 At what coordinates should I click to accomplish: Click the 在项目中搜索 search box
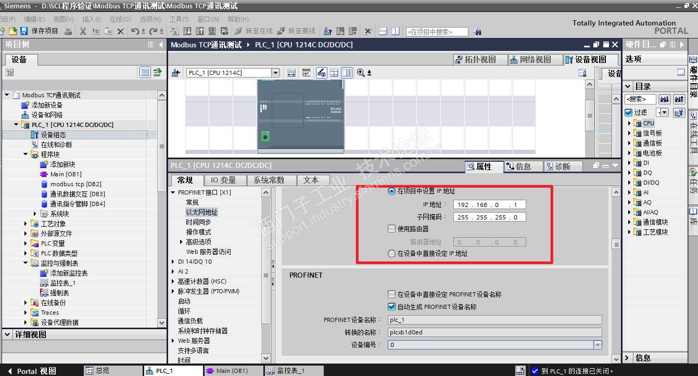[437, 32]
